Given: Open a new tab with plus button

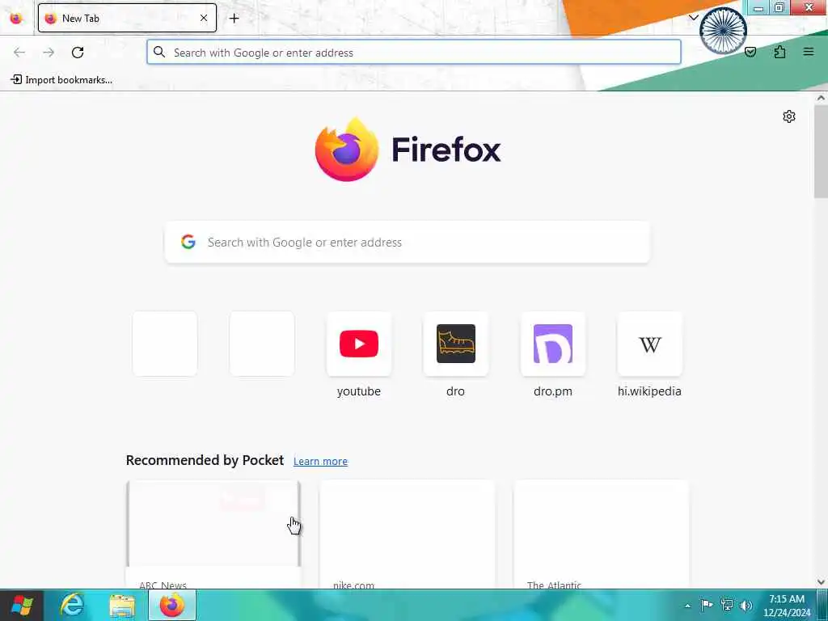Looking at the screenshot, I should click(234, 18).
